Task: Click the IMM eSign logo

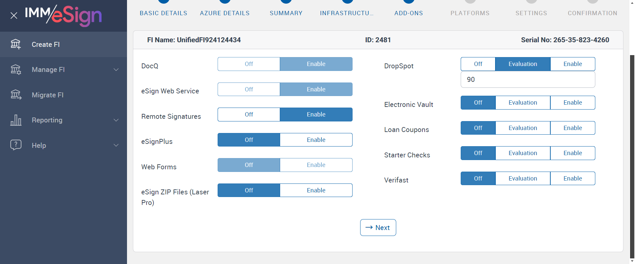Action: 63,16
